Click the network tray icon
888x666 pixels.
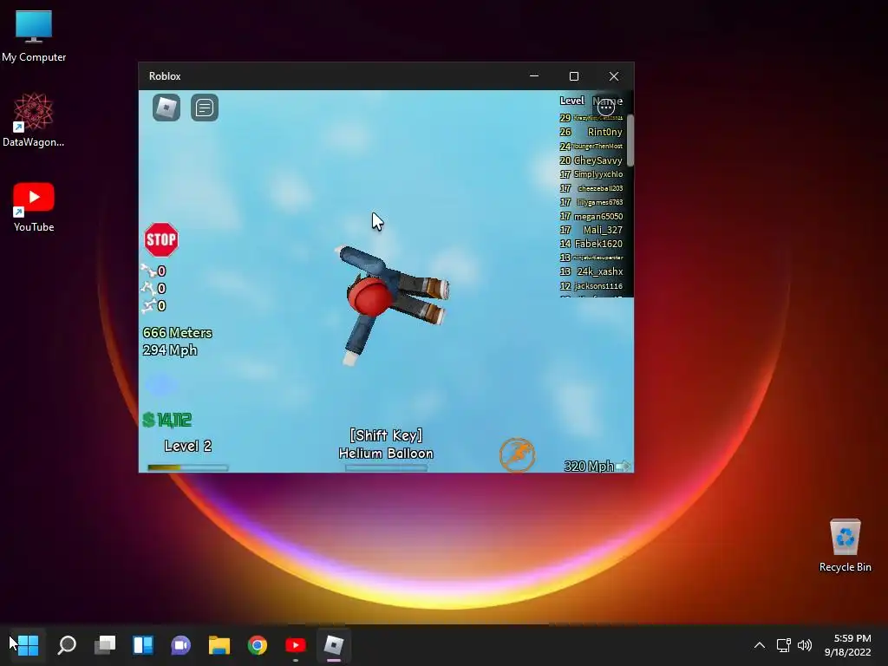pos(783,645)
